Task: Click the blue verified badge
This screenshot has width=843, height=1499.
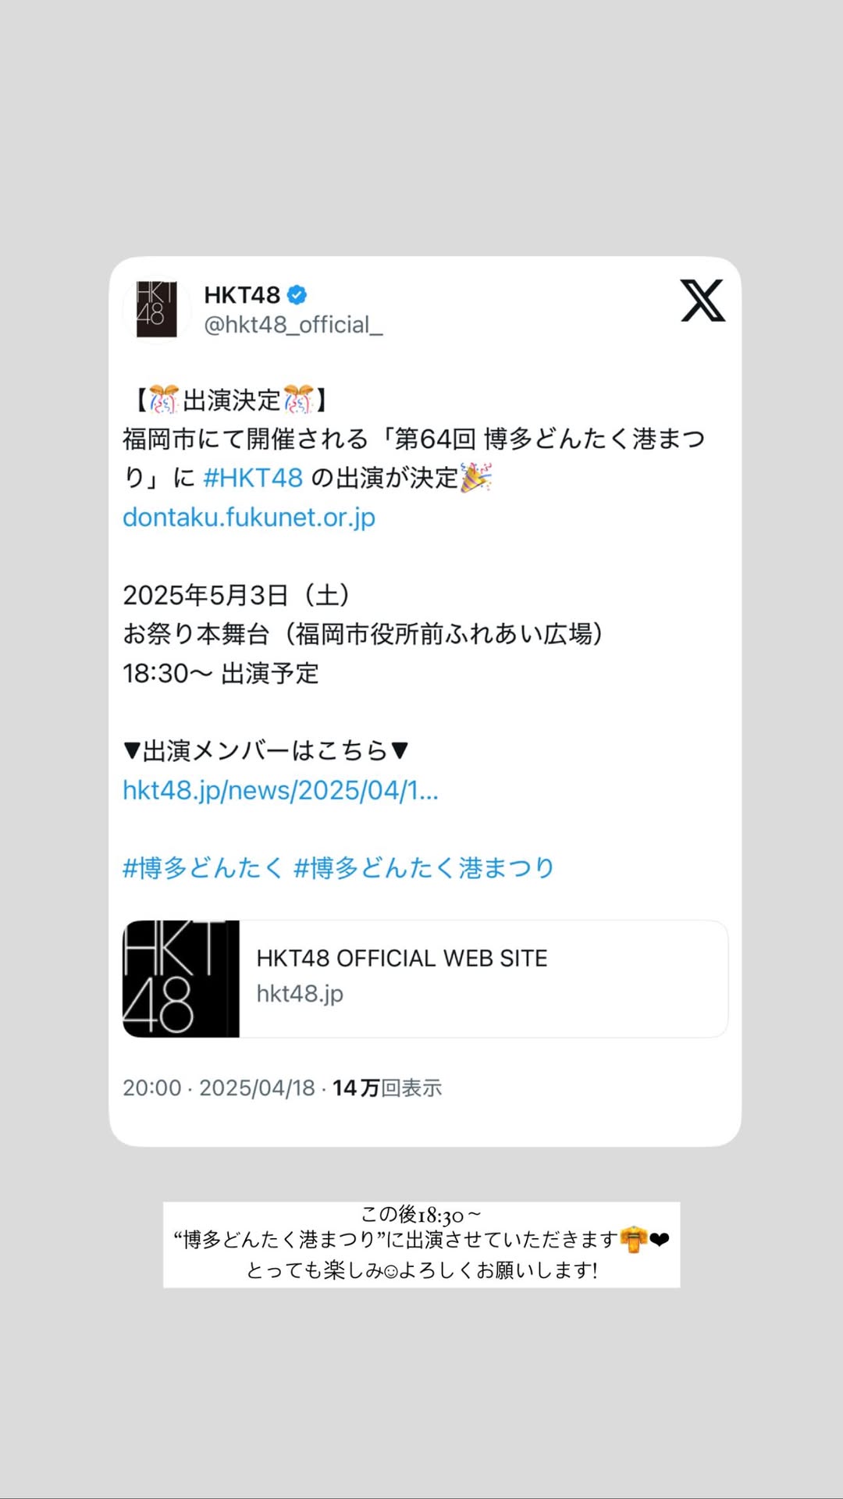Action: click(x=297, y=295)
